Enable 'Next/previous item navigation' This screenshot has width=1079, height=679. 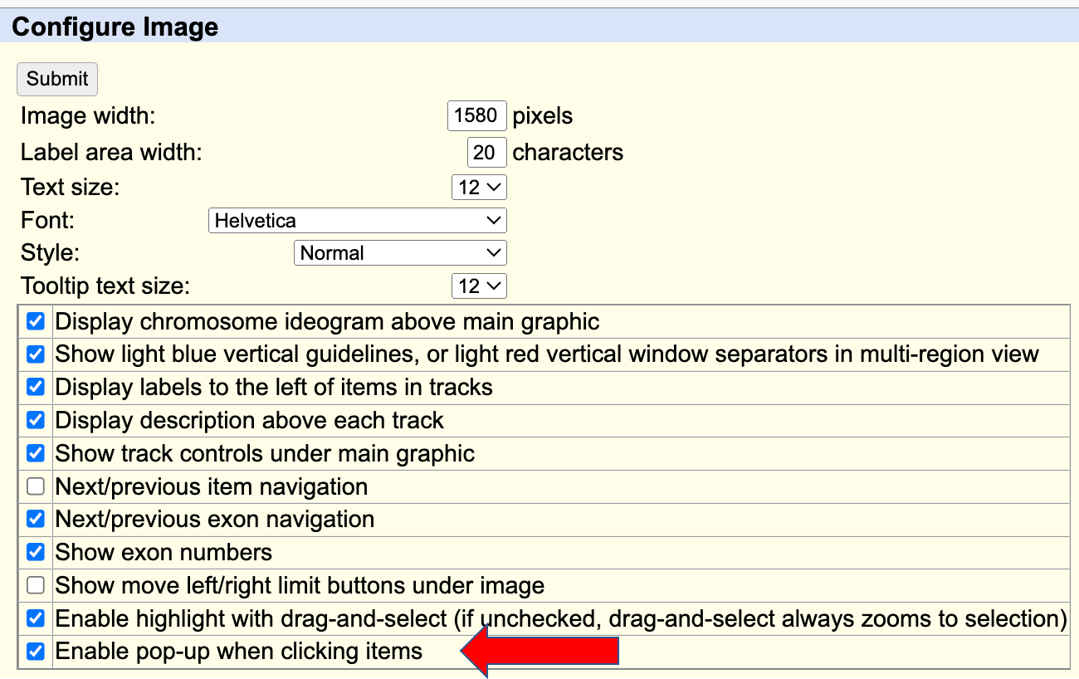pos(34,486)
